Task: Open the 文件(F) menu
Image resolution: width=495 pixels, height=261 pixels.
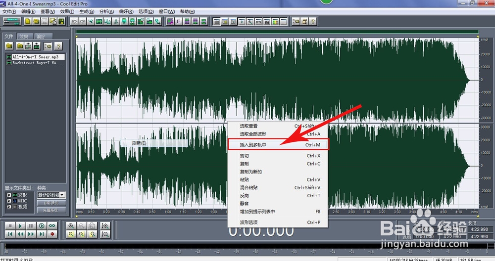Action: tap(9, 11)
